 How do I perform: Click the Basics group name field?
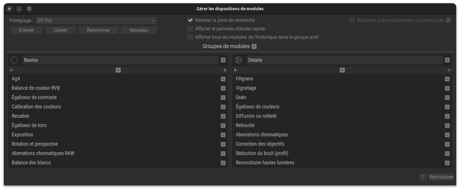click(x=120, y=60)
